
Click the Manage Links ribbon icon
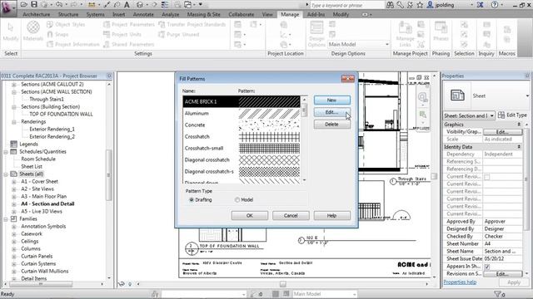pyautogui.click(x=405, y=33)
